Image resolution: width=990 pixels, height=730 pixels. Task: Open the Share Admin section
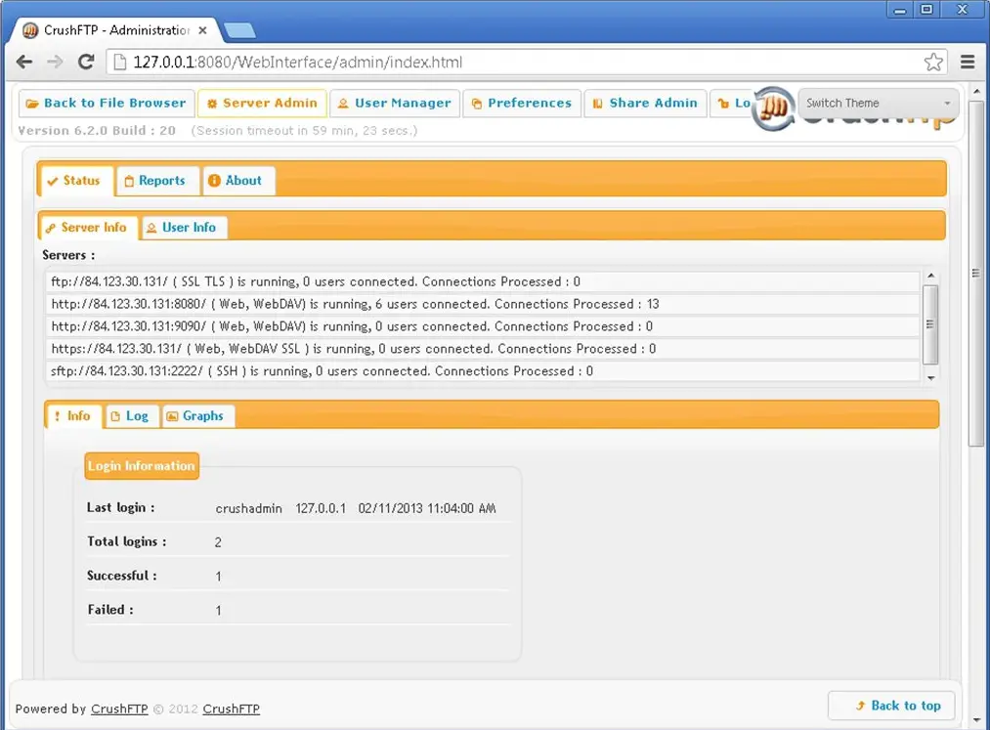pyautogui.click(x=645, y=103)
